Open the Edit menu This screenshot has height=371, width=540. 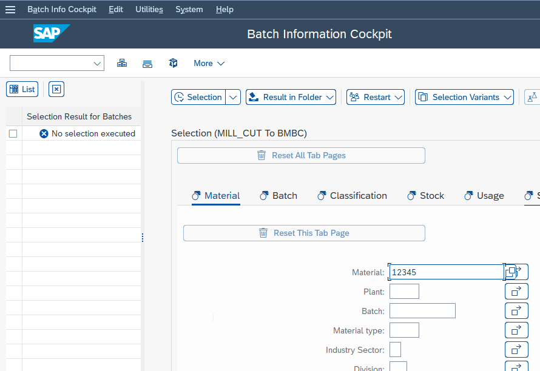(116, 9)
